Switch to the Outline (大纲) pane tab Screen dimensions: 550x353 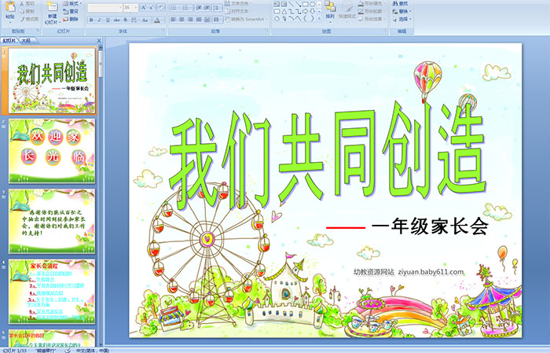click(26, 40)
